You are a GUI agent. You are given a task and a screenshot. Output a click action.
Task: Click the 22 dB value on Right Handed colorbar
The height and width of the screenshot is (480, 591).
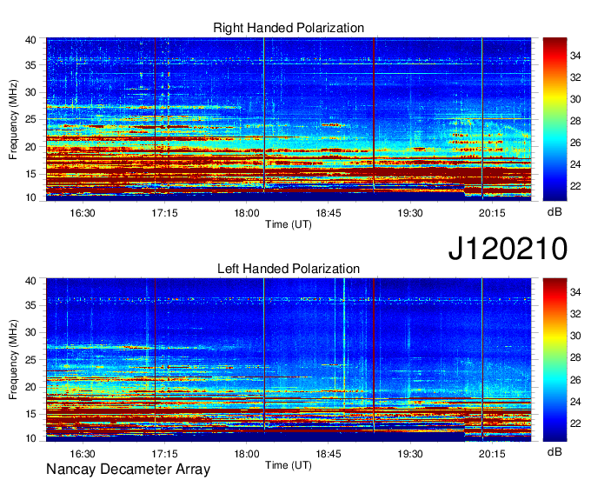[x=575, y=186]
